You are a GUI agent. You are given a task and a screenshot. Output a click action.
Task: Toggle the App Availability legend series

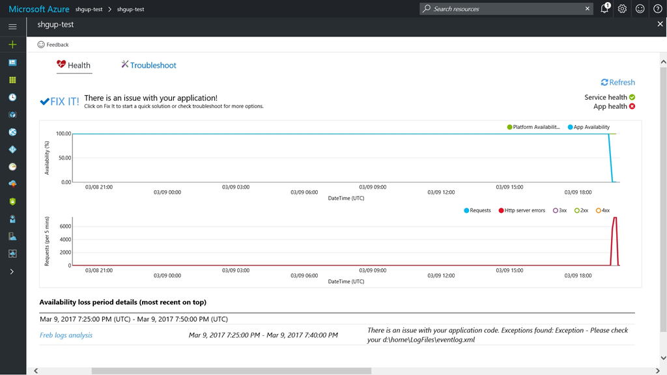(x=588, y=127)
